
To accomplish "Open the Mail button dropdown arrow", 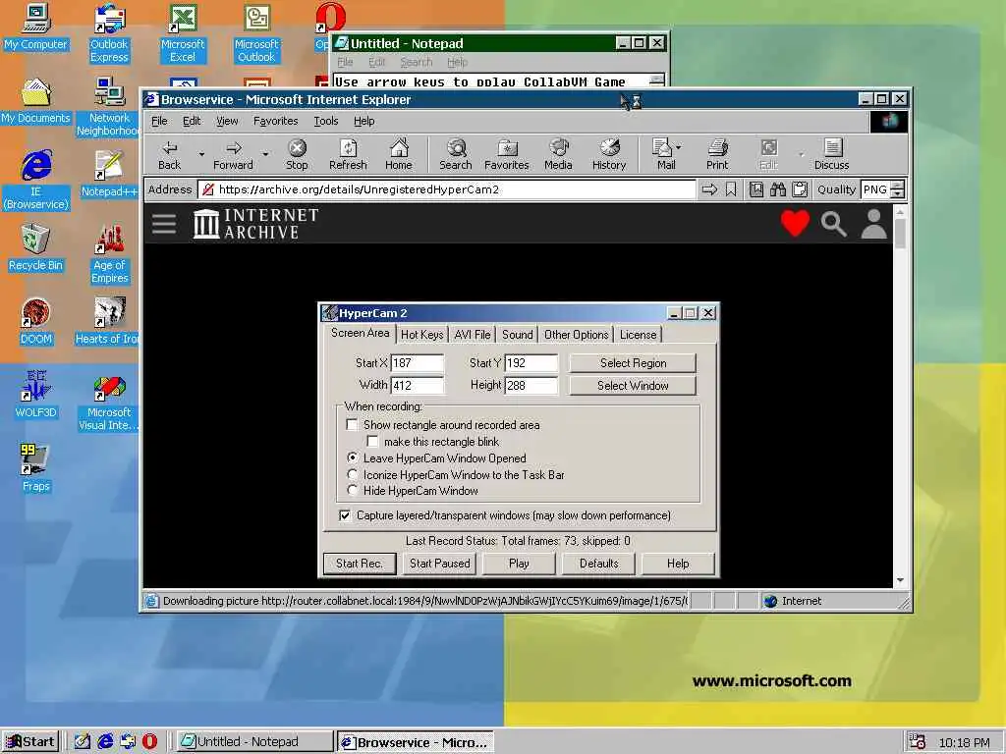I will click(679, 147).
